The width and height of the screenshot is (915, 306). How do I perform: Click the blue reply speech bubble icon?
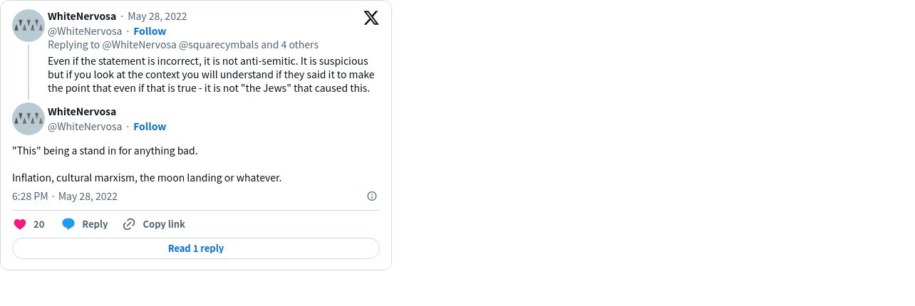pos(68,224)
